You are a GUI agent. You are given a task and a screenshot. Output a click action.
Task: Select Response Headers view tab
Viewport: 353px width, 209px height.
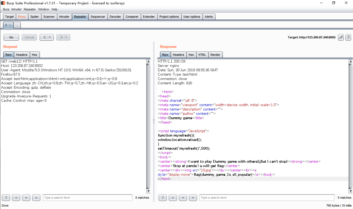pos(179,55)
